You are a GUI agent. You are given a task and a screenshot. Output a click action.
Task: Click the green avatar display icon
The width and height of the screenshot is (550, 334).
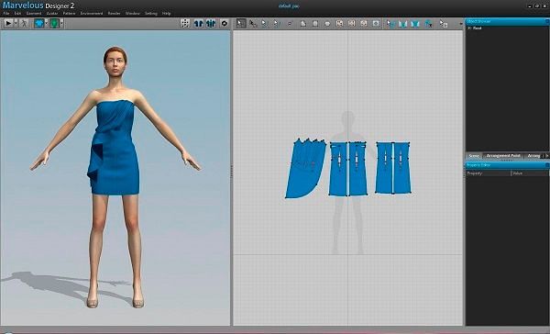(x=54, y=24)
